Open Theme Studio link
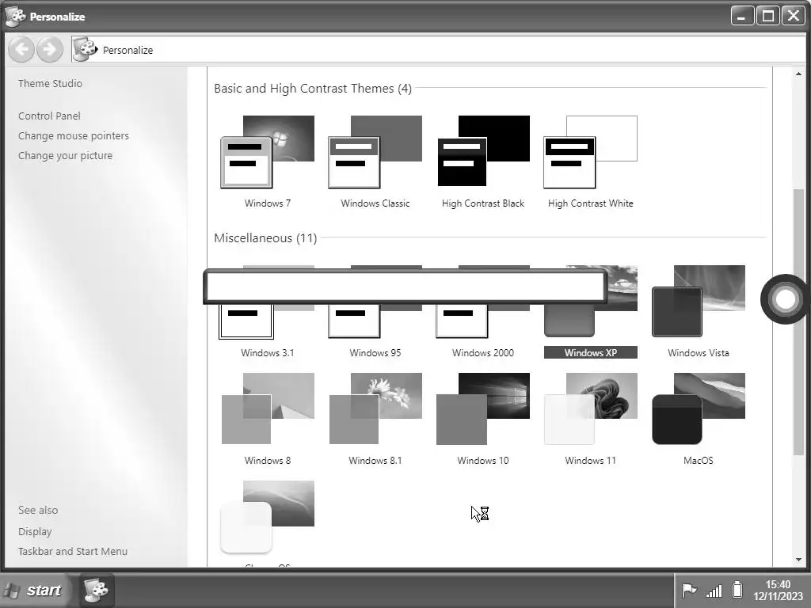811x608 pixels. tap(50, 83)
